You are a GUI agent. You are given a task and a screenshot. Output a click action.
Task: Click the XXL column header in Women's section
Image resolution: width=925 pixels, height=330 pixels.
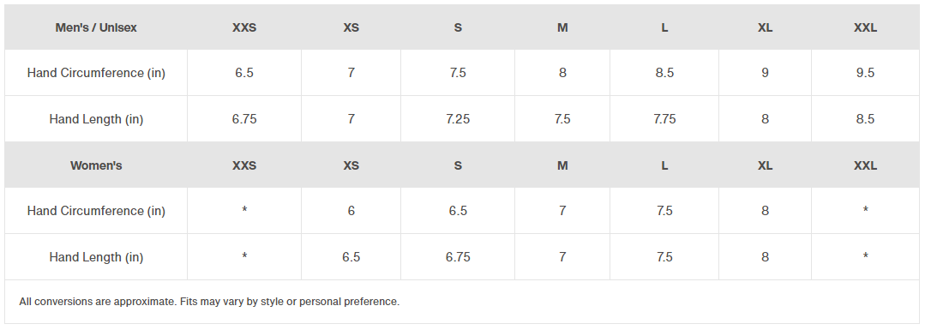865,166
